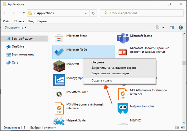Refresh the Applications folder
Image resolution: width=187 pixels, height=131 pixels.
coord(93,13)
